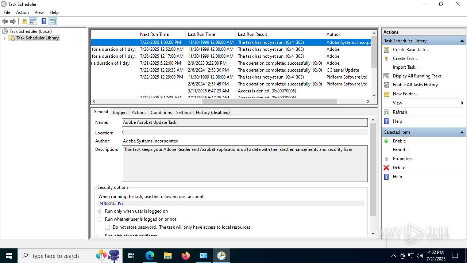This screenshot has width=467, height=263.
Task: Check Do not store password option
Action: (108, 227)
